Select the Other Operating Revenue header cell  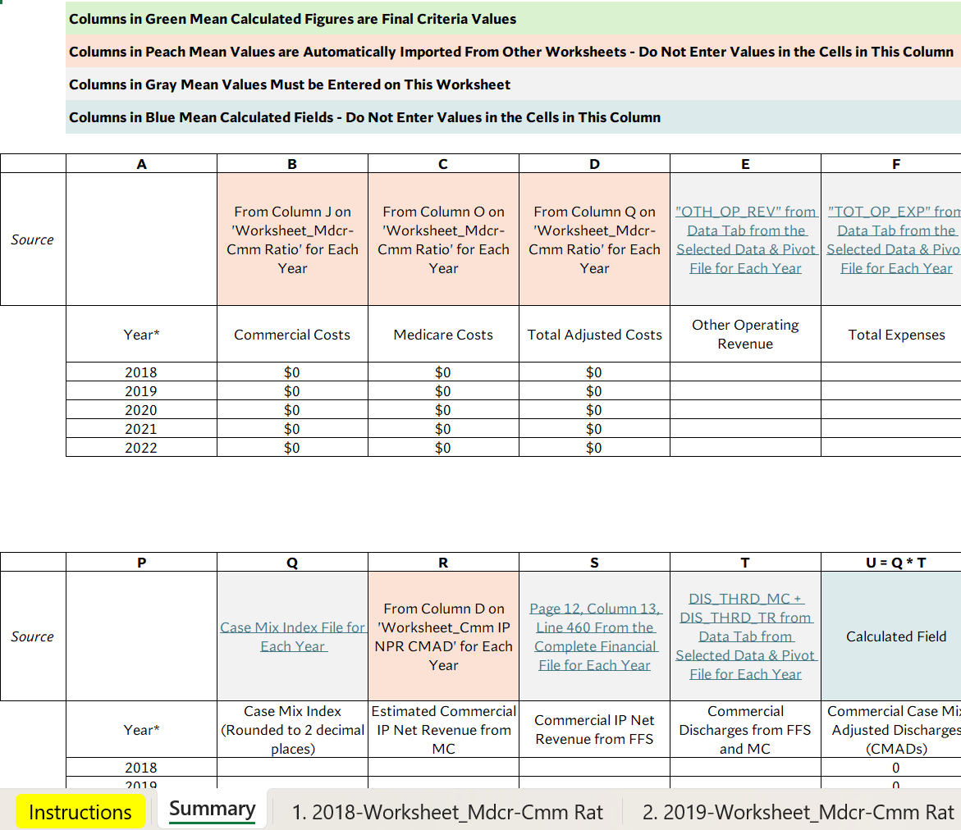pos(745,334)
